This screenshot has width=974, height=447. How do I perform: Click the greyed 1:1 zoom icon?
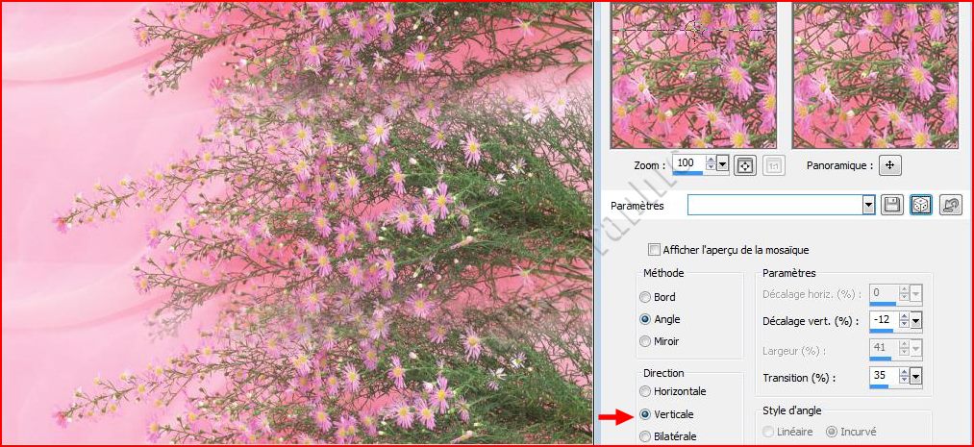772,165
